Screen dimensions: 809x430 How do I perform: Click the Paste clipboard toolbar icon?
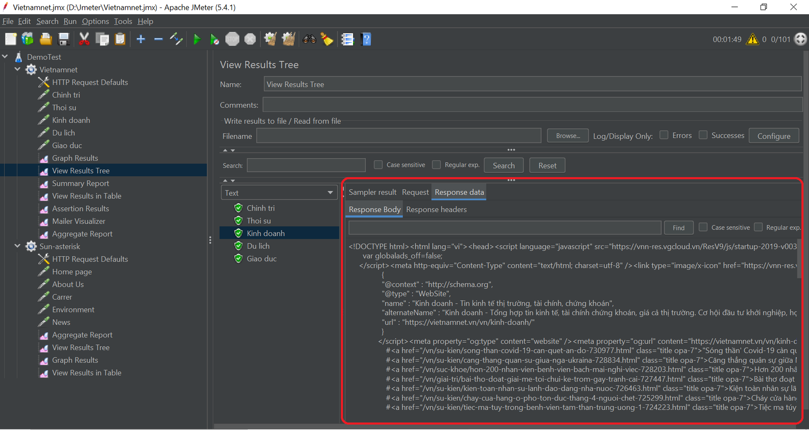tap(120, 39)
